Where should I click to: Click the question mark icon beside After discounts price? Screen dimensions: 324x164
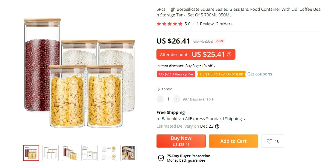[x=229, y=54]
